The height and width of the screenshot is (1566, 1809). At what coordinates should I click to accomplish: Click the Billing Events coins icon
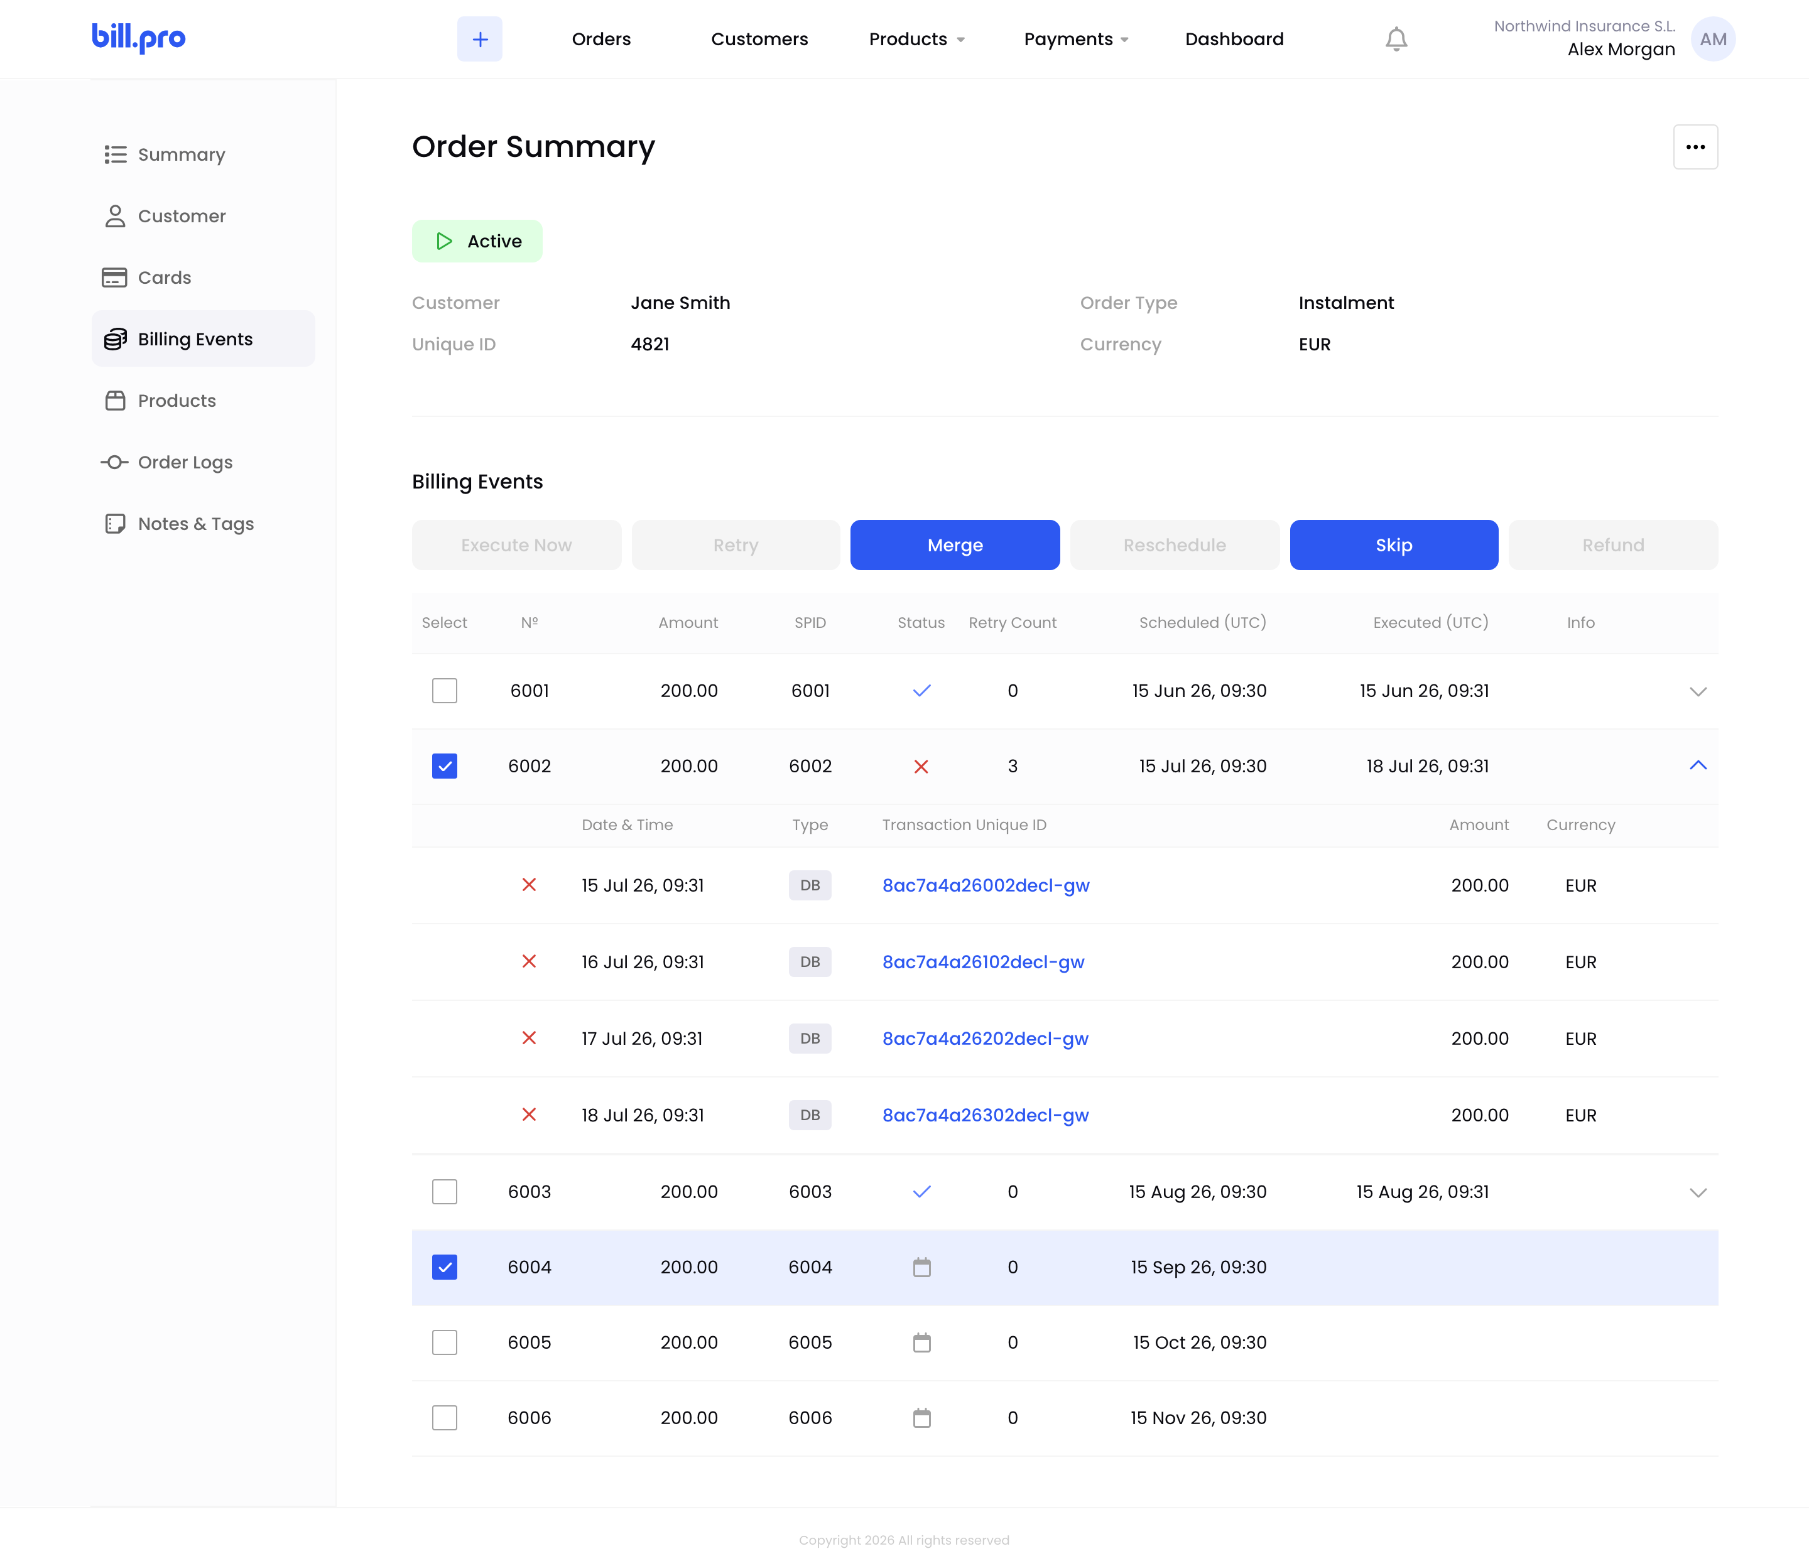[x=116, y=339]
